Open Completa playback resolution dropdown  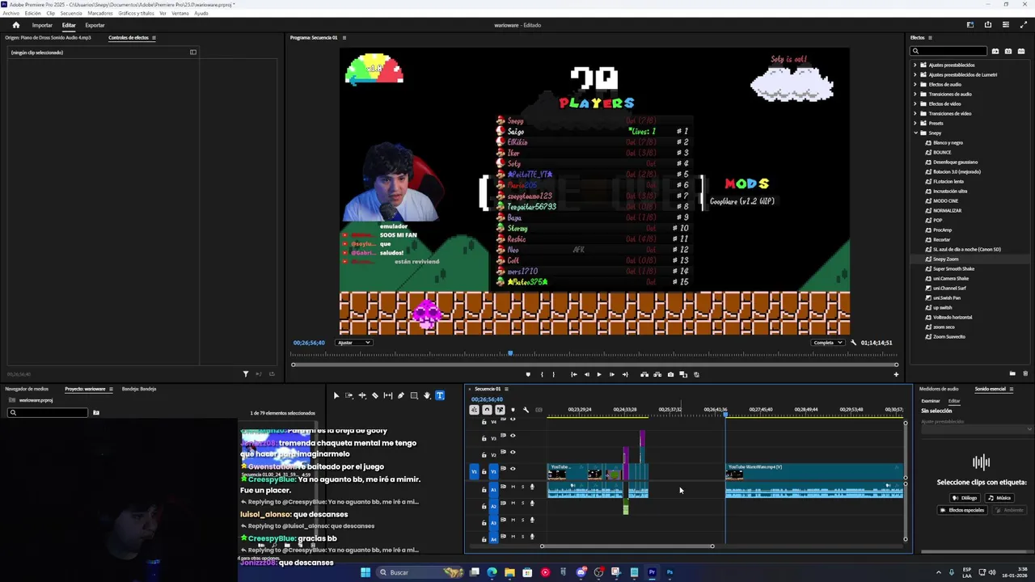click(x=829, y=343)
